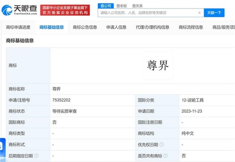
Task: Click the 国际商标 label cell
Action: (28, 122)
